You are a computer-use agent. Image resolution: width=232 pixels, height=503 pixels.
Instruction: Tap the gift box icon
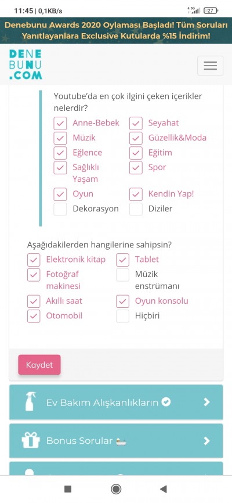[31, 440]
